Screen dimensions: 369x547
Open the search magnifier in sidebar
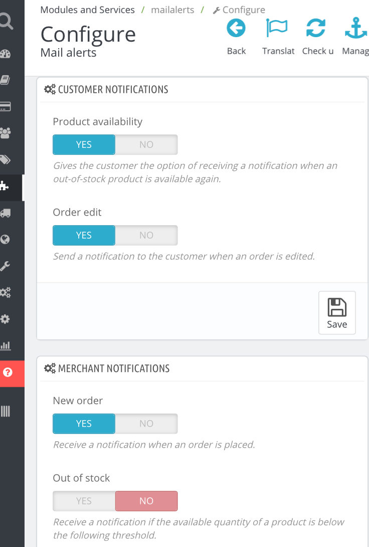tap(6, 21)
